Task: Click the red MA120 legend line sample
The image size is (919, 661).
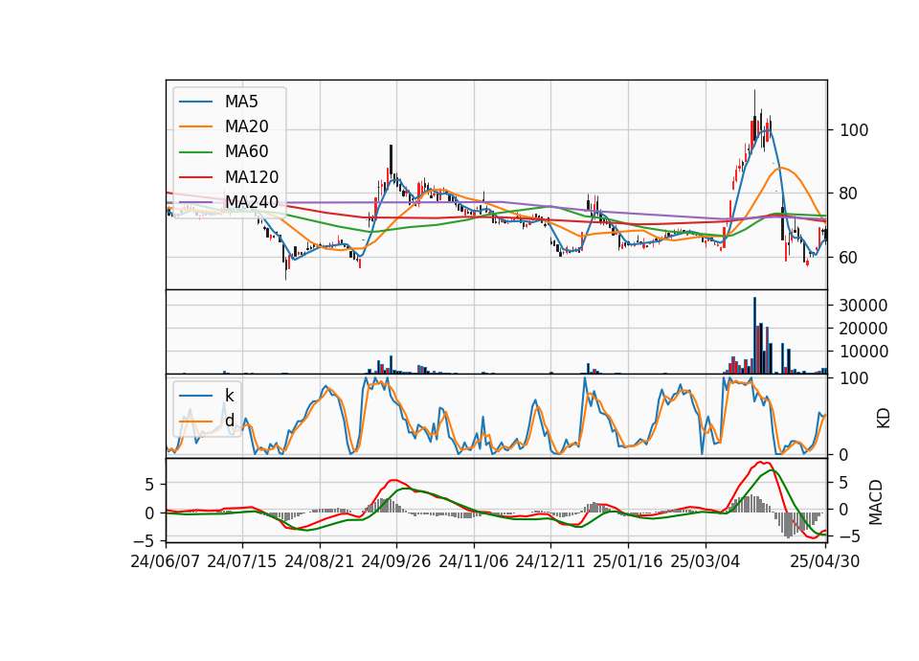Action: (195, 176)
